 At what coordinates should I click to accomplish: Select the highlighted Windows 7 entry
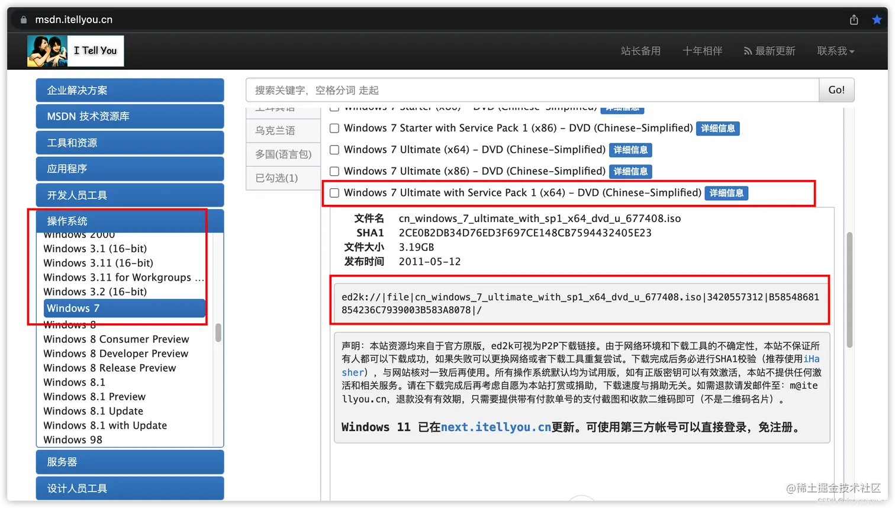click(x=124, y=308)
